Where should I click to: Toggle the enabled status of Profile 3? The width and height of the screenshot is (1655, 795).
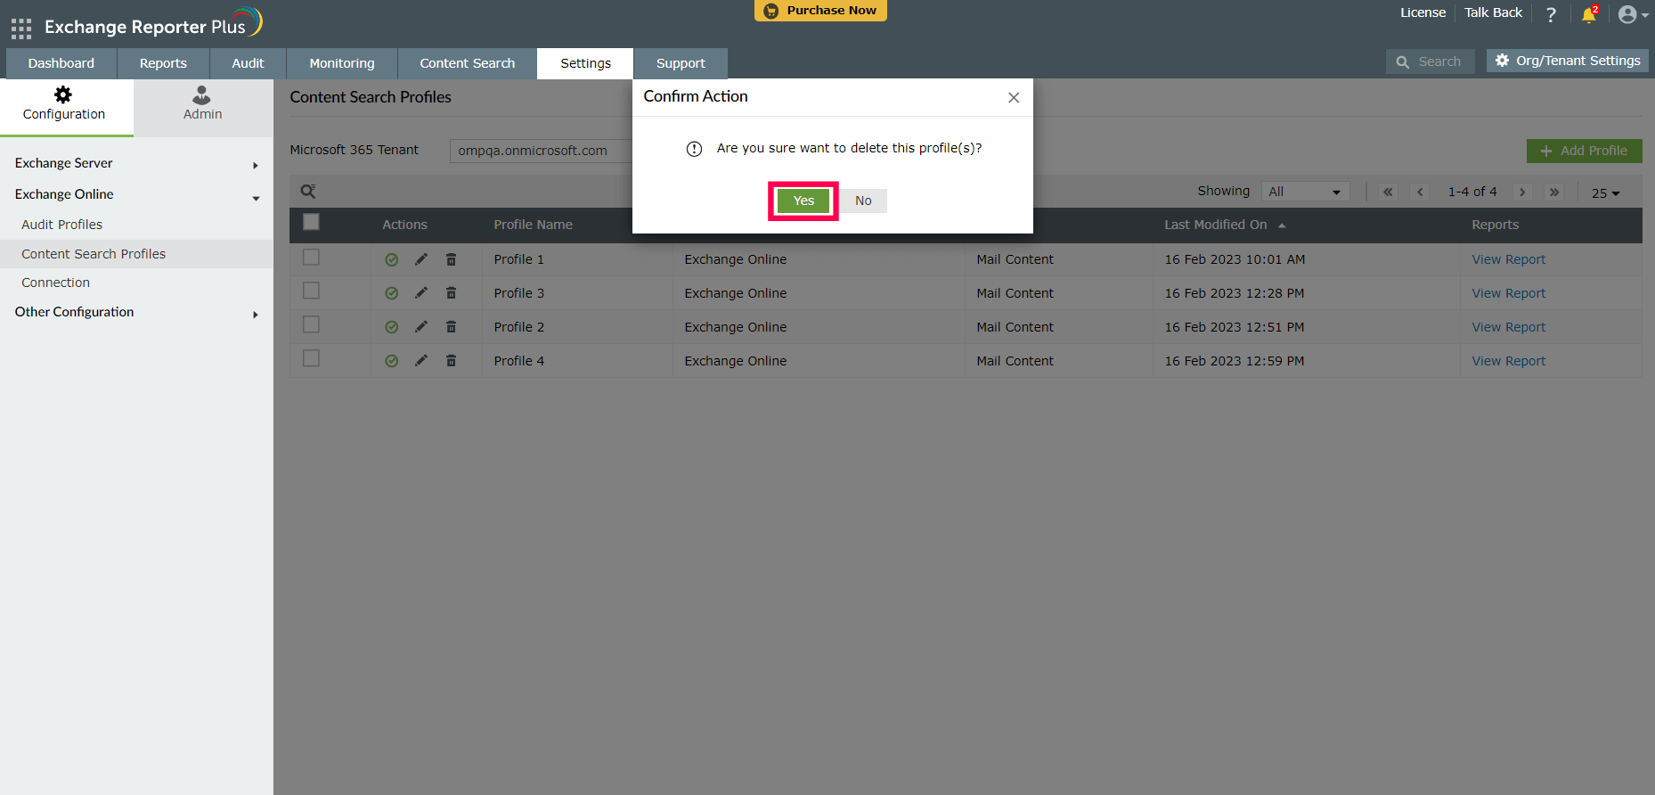click(x=391, y=293)
